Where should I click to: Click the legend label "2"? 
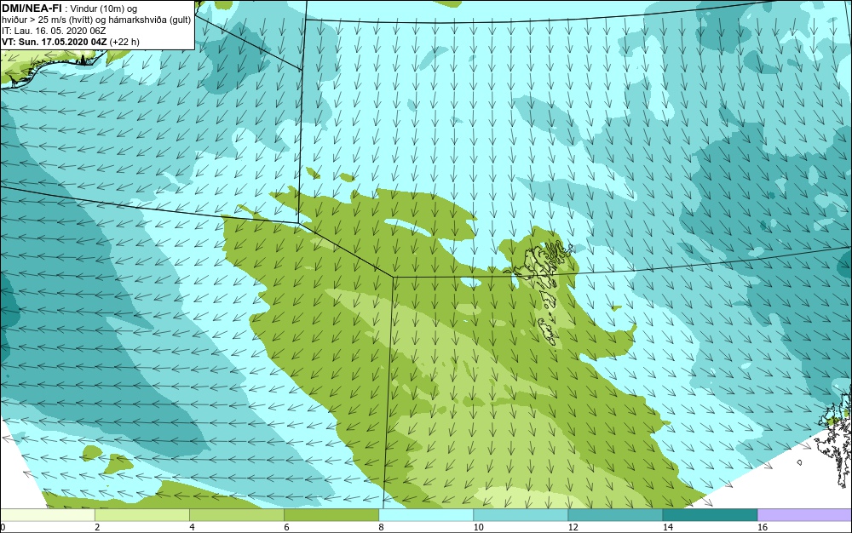(97, 527)
